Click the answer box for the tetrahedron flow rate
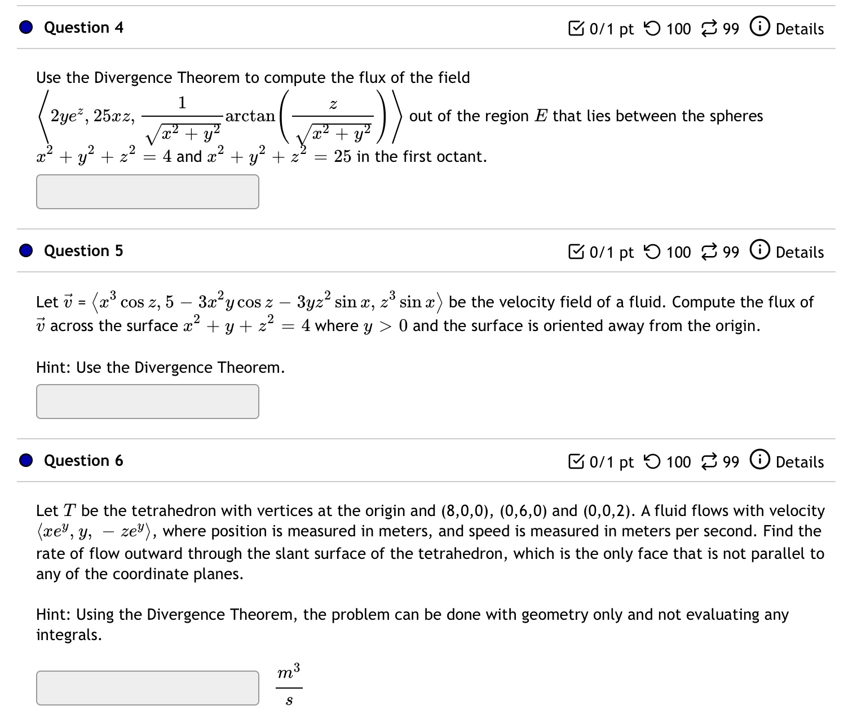Screen dimensions: 866x723 tap(147, 687)
